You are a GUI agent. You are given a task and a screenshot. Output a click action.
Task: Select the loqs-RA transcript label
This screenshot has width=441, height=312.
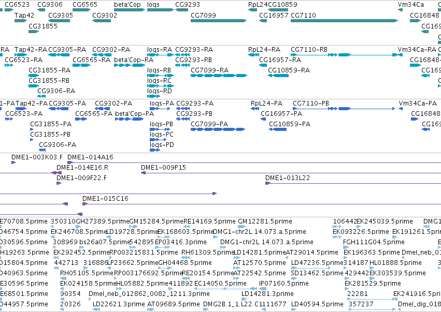tap(160, 50)
